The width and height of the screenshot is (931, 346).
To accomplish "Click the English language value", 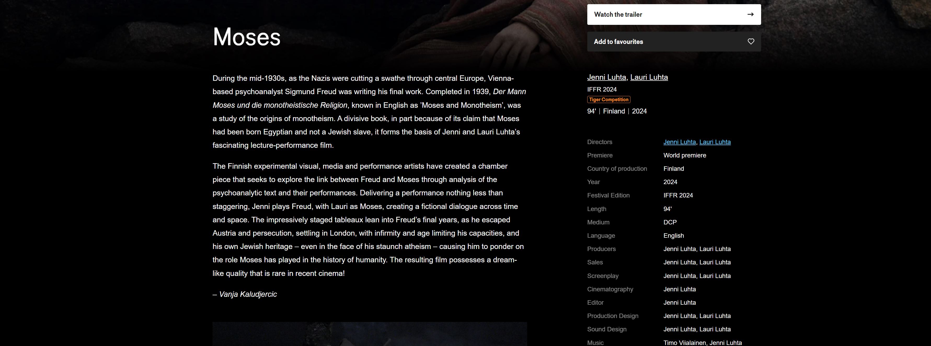I will point(673,236).
